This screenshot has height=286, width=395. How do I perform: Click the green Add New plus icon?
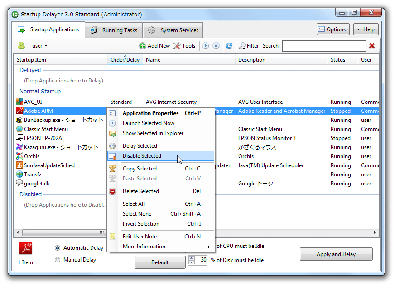pos(143,46)
